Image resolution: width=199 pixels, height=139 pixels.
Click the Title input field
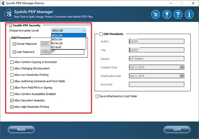(x=157, y=50)
